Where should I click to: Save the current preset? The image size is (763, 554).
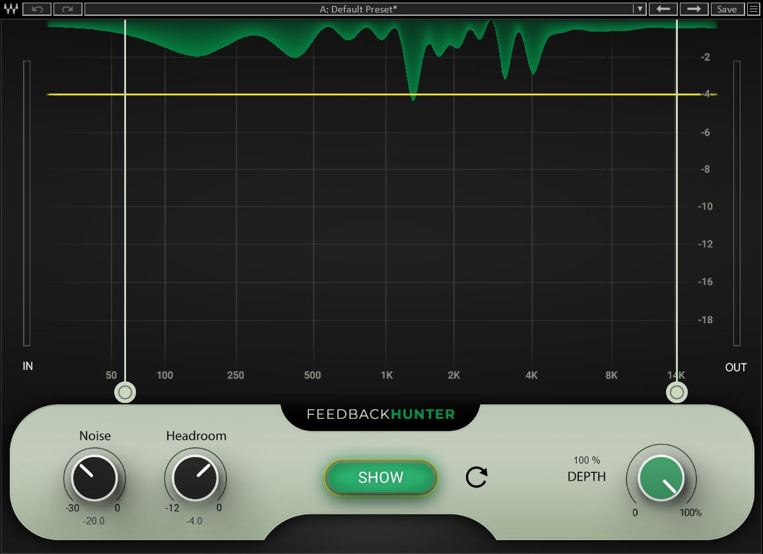(727, 9)
